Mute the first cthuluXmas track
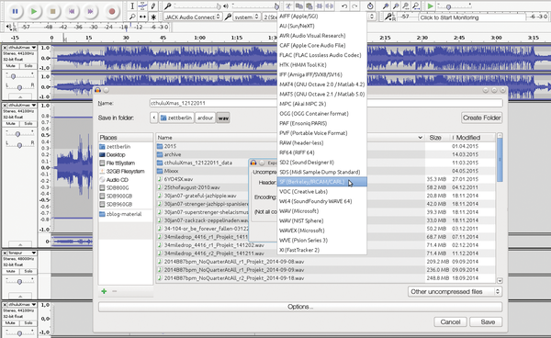Image resolution: width=551 pixels, height=338 pixels. pyautogui.click(x=11, y=66)
